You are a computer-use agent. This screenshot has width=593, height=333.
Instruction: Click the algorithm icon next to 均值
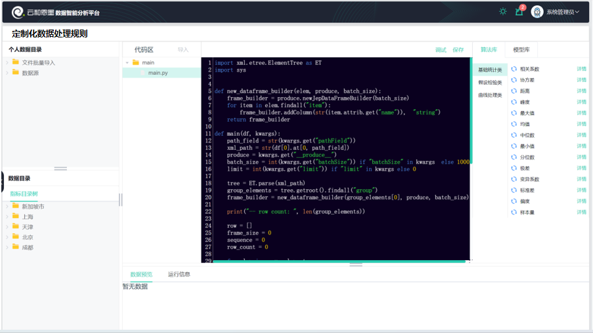click(514, 124)
